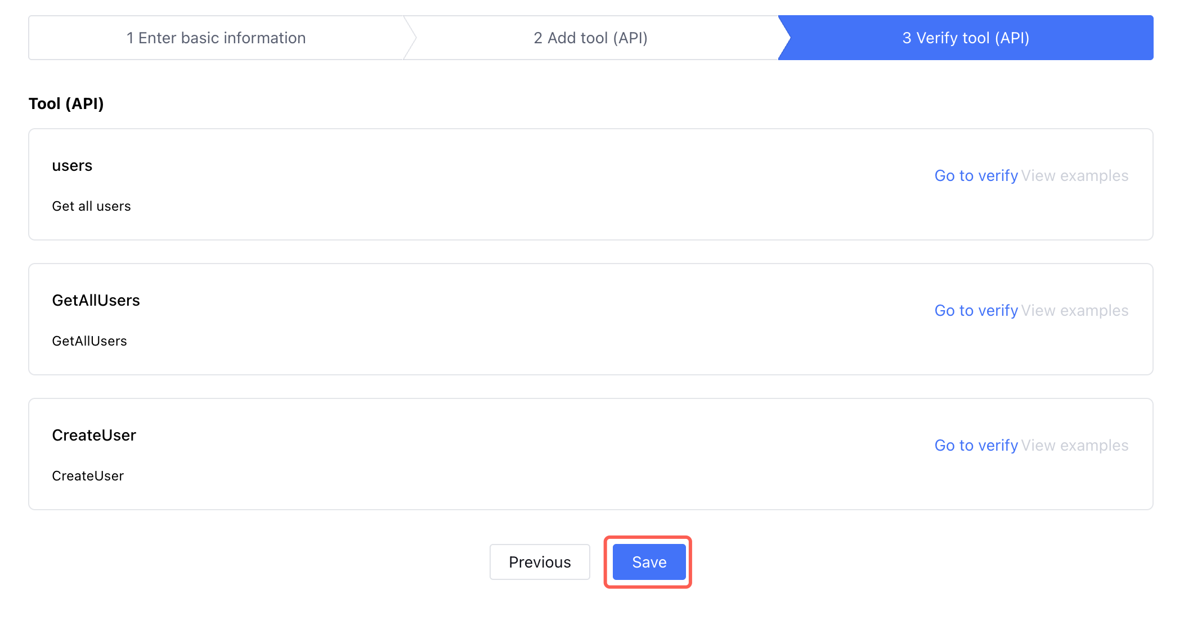Select the Verify tool (API) step
The height and width of the screenshot is (626, 1193).
click(966, 38)
